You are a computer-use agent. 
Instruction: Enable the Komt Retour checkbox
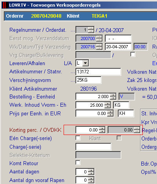pos(78,163)
